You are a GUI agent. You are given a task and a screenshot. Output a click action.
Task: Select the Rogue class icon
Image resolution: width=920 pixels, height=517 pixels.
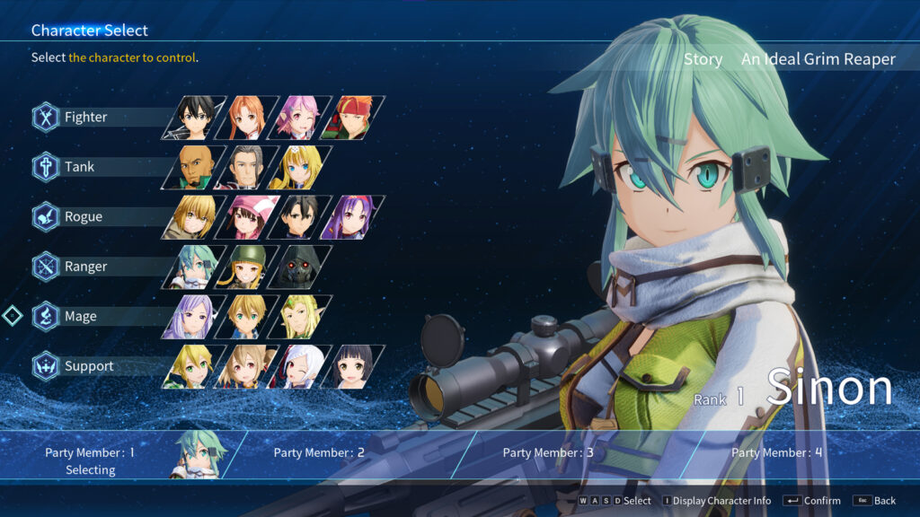45,217
